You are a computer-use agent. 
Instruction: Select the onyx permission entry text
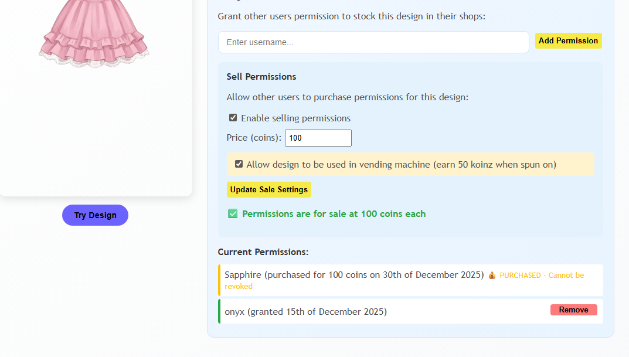click(x=305, y=312)
